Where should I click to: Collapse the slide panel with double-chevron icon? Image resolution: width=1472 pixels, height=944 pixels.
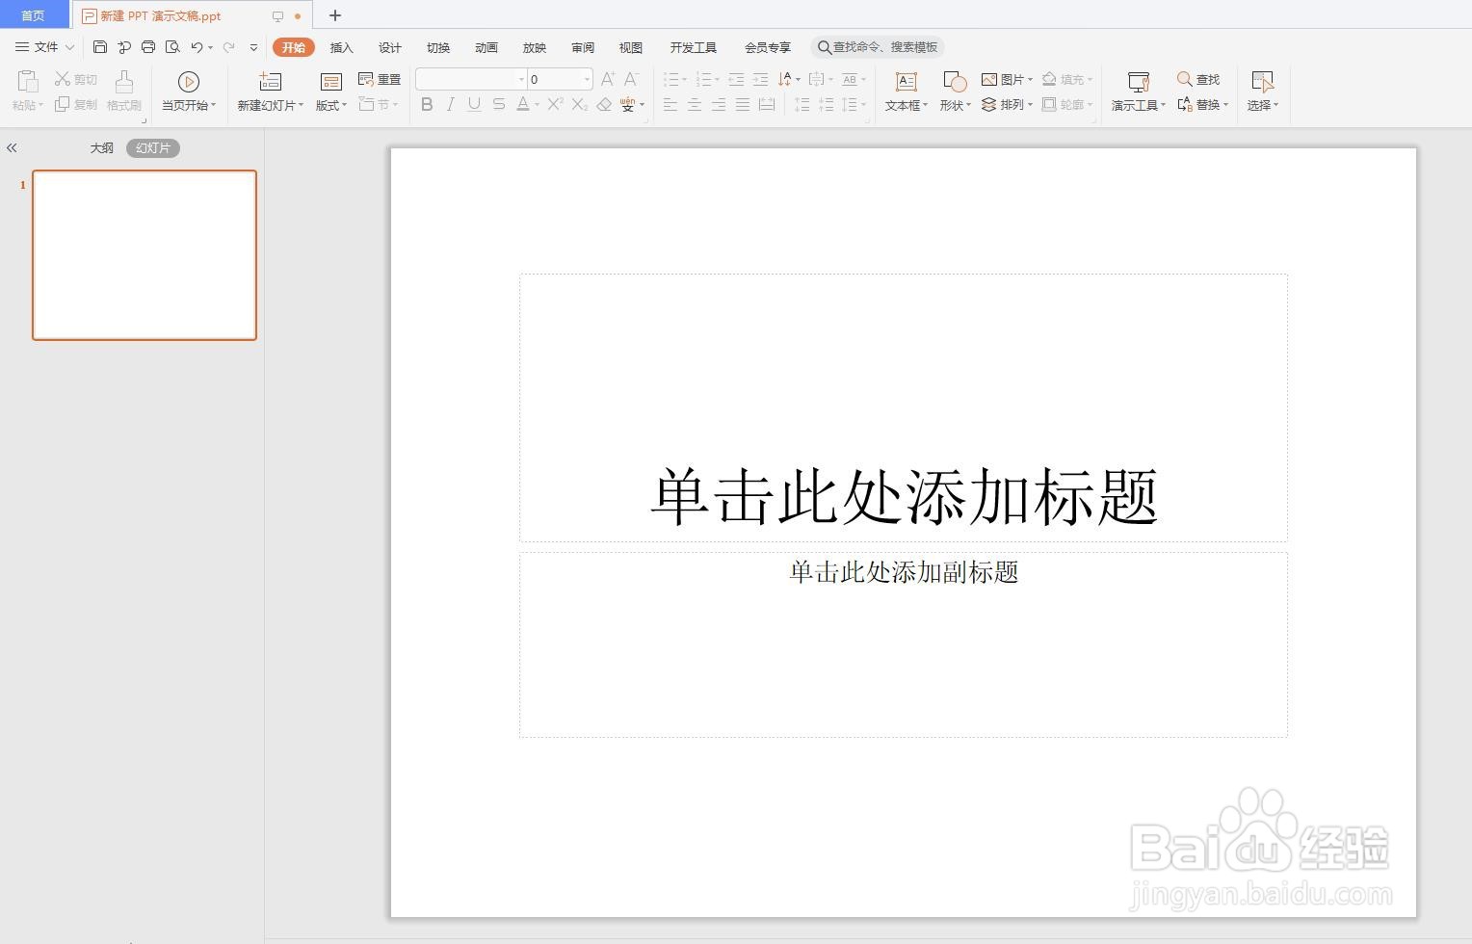pyautogui.click(x=12, y=148)
